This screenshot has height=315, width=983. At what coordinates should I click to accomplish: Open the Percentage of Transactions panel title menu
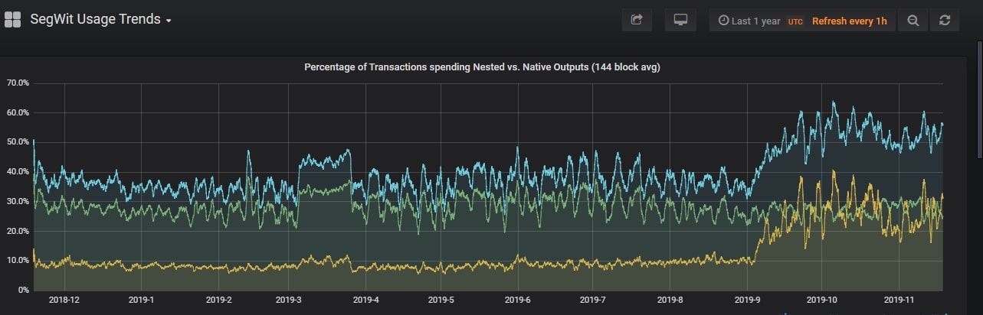[x=482, y=67]
